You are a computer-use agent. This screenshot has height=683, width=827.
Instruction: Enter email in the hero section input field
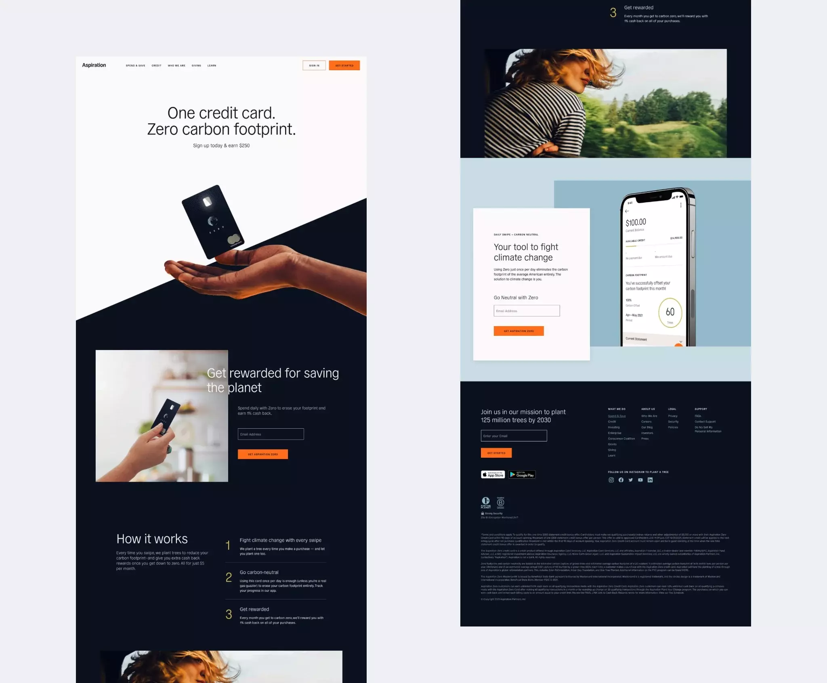click(271, 433)
